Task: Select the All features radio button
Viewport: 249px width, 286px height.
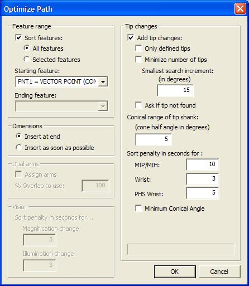Action: click(27, 49)
